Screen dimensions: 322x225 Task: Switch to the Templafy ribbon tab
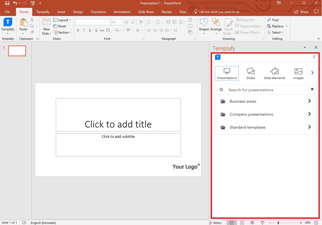(43, 12)
